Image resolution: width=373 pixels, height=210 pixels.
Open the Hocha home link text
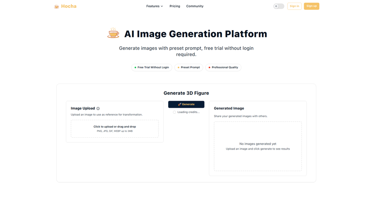click(69, 6)
